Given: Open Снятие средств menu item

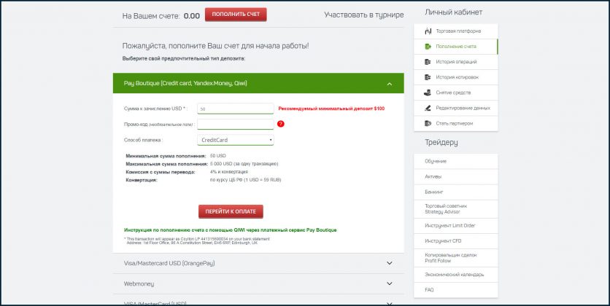Looking at the screenshot, I should point(455,93).
